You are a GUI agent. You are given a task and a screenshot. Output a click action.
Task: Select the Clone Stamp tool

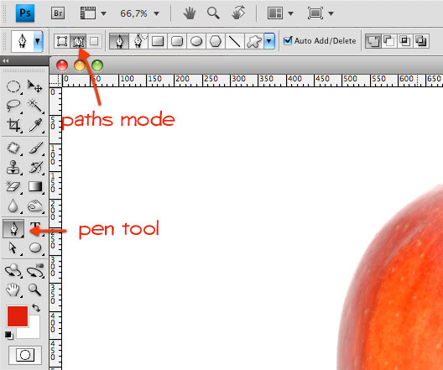13,167
